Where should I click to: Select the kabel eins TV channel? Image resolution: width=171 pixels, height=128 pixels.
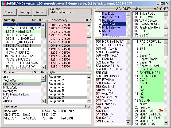click(x=111, y=24)
